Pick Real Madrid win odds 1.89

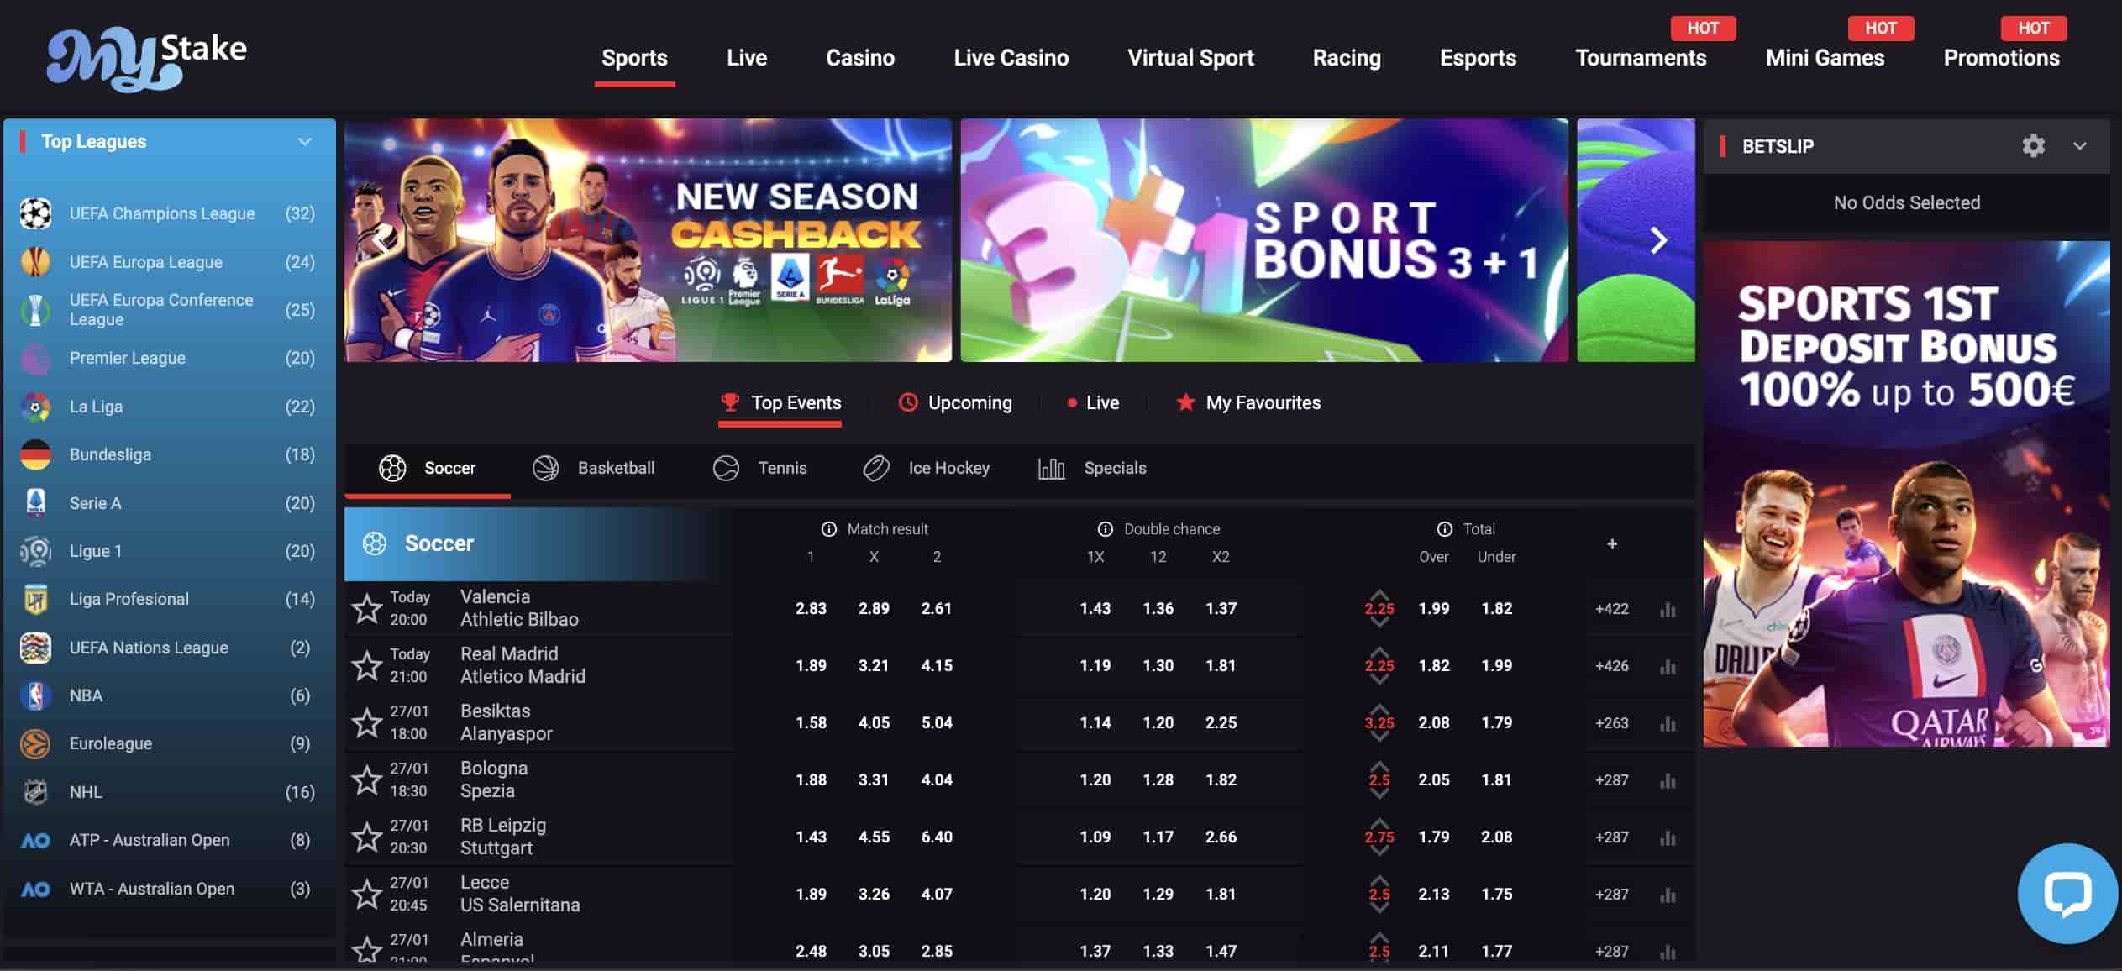coord(811,665)
